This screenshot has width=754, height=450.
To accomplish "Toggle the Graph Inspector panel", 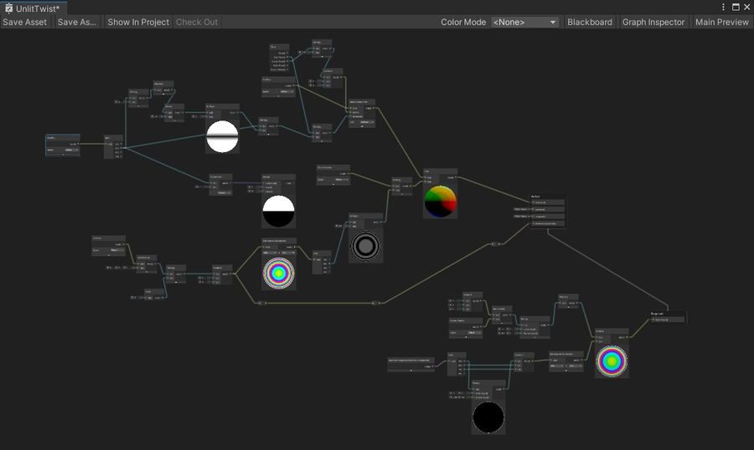I will (x=653, y=22).
